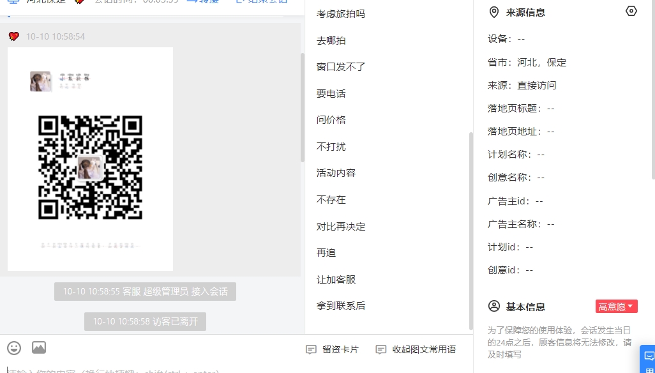
Task: Click the chat history scrollbar
Action: click(303, 108)
